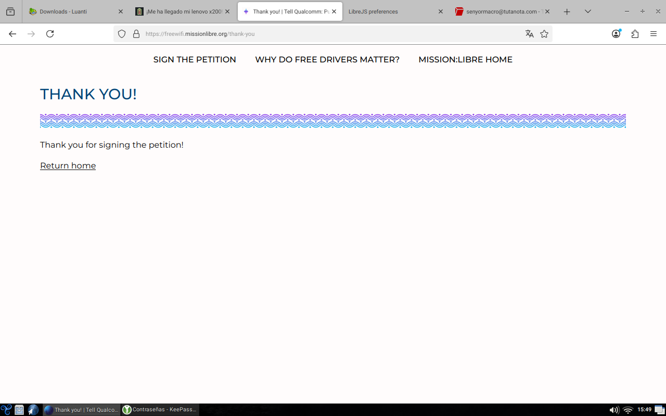Viewport: 666px width, 416px height.
Task: Click the Return home link
Action: click(68, 165)
